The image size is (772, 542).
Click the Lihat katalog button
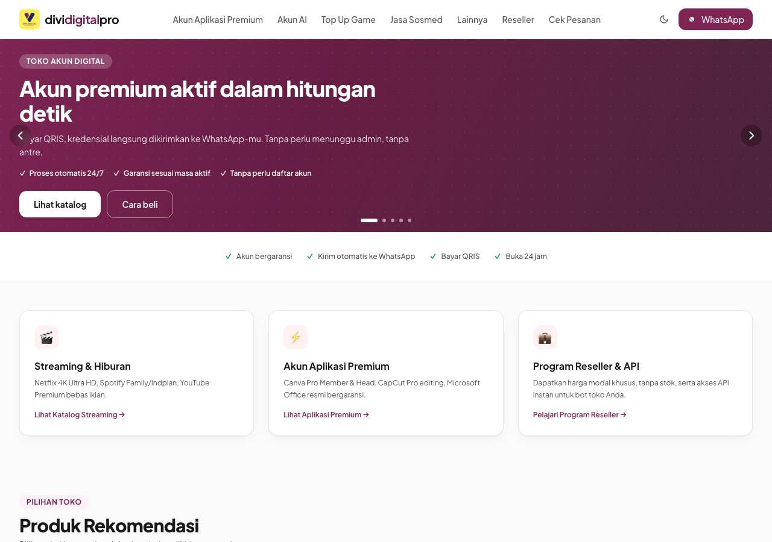[60, 204]
